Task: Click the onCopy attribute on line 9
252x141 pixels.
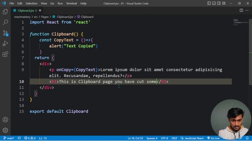Action: [x=64, y=70]
